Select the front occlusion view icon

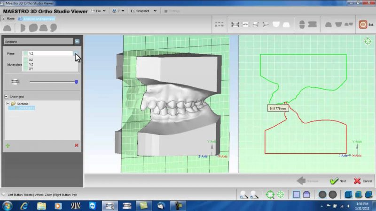(x=235, y=24)
